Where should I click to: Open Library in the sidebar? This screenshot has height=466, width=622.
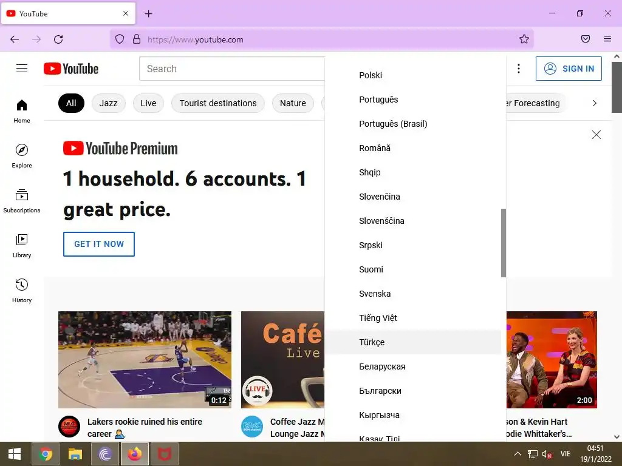[x=22, y=246]
